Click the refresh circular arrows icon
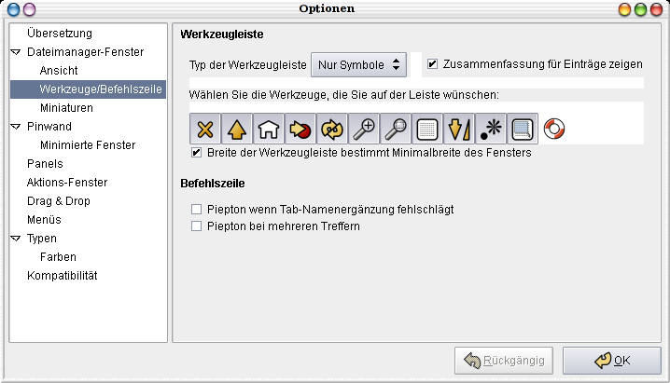The height and width of the screenshot is (383, 670). [x=332, y=129]
